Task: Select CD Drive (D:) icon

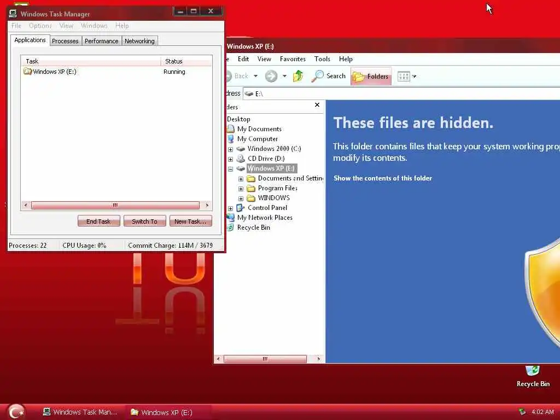Action: pos(241,159)
